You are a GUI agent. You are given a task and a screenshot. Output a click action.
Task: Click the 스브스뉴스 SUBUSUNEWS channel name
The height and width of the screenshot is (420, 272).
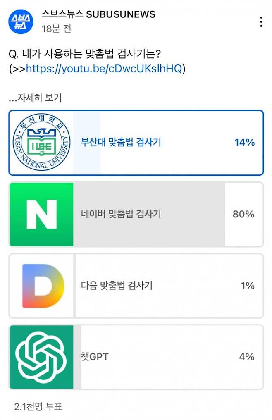pos(98,14)
